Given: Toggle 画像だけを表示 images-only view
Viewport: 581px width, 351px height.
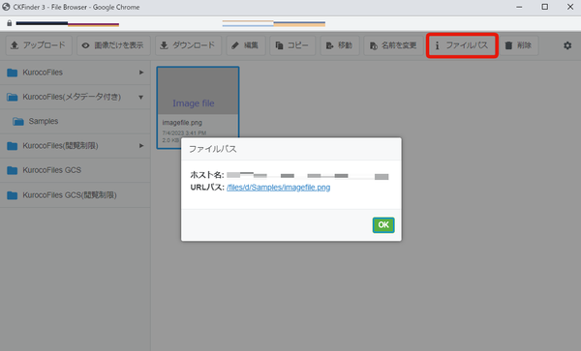Looking at the screenshot, I should pyautogui.click(x=113, y=45).
